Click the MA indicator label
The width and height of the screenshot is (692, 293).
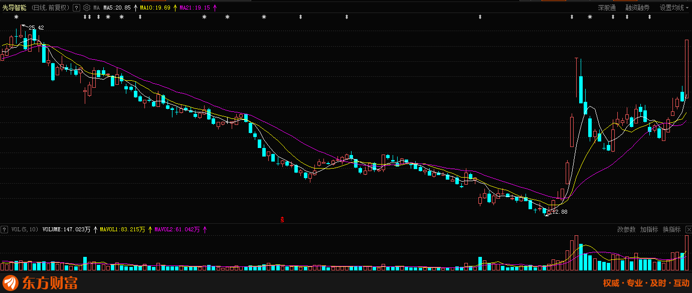coord(96,8)
